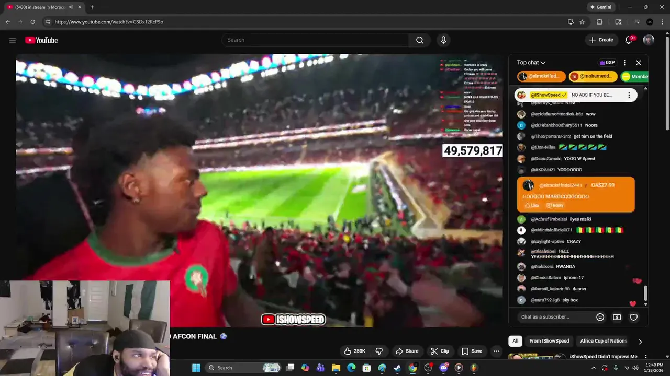This screenshot has width=670, height=376.
Task: Share the video
Action: click(407, 351)
